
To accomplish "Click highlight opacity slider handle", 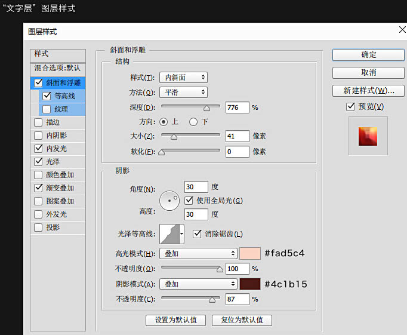I will (x=220, y=269).
